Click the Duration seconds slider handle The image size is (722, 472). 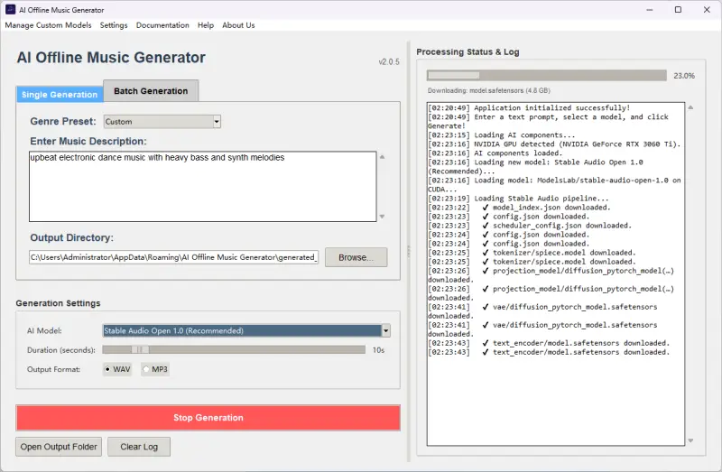tap(140, 349)
